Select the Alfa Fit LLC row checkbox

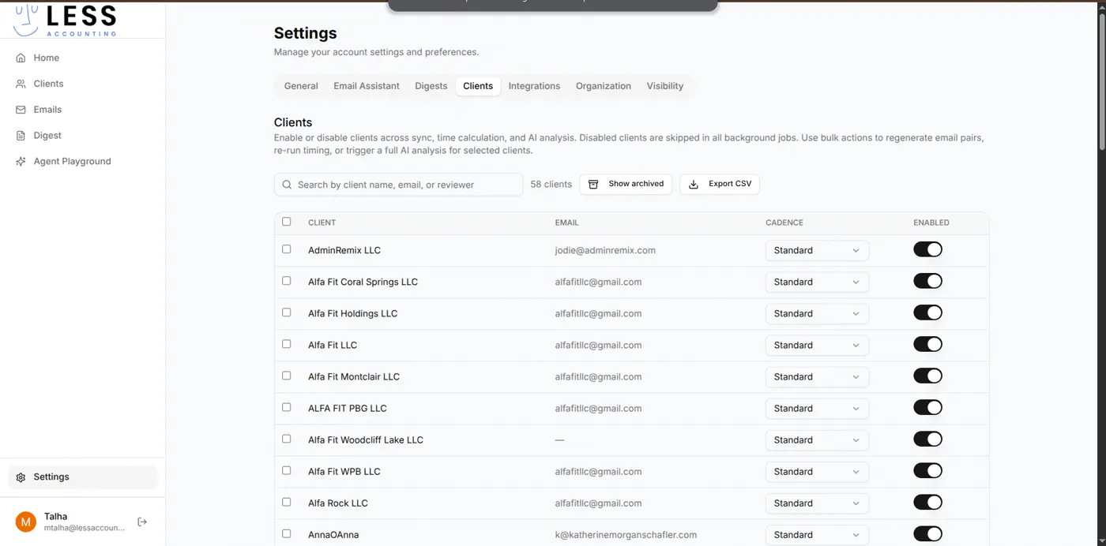[x=286, y=344]
